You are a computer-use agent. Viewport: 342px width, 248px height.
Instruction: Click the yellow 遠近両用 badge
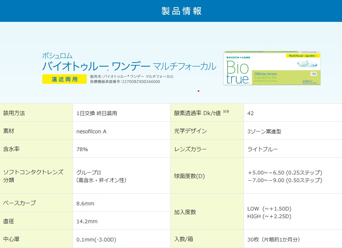coord(65,79)
